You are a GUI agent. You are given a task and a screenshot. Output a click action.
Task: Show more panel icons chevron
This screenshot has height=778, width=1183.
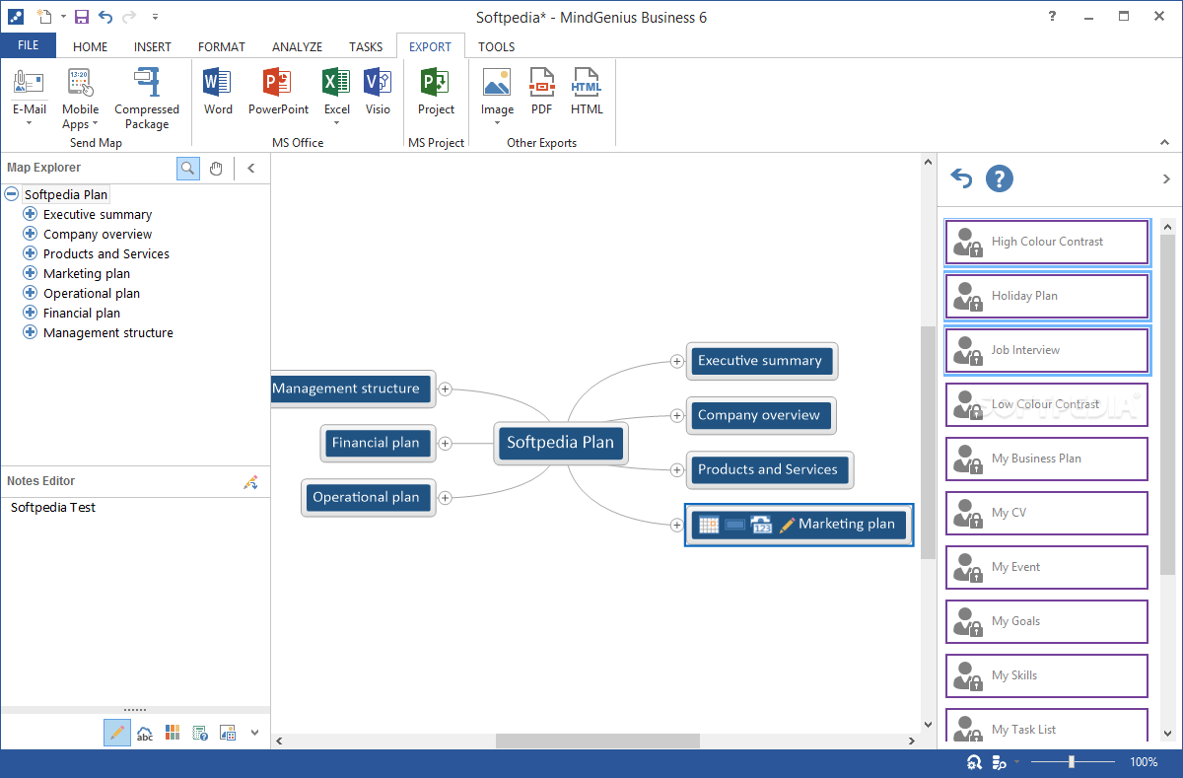[x=254, y=733]
